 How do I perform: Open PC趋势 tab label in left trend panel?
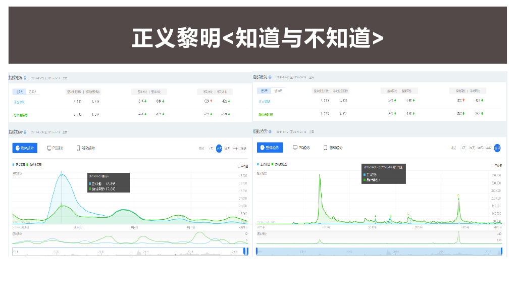click(x=58, y=148)
